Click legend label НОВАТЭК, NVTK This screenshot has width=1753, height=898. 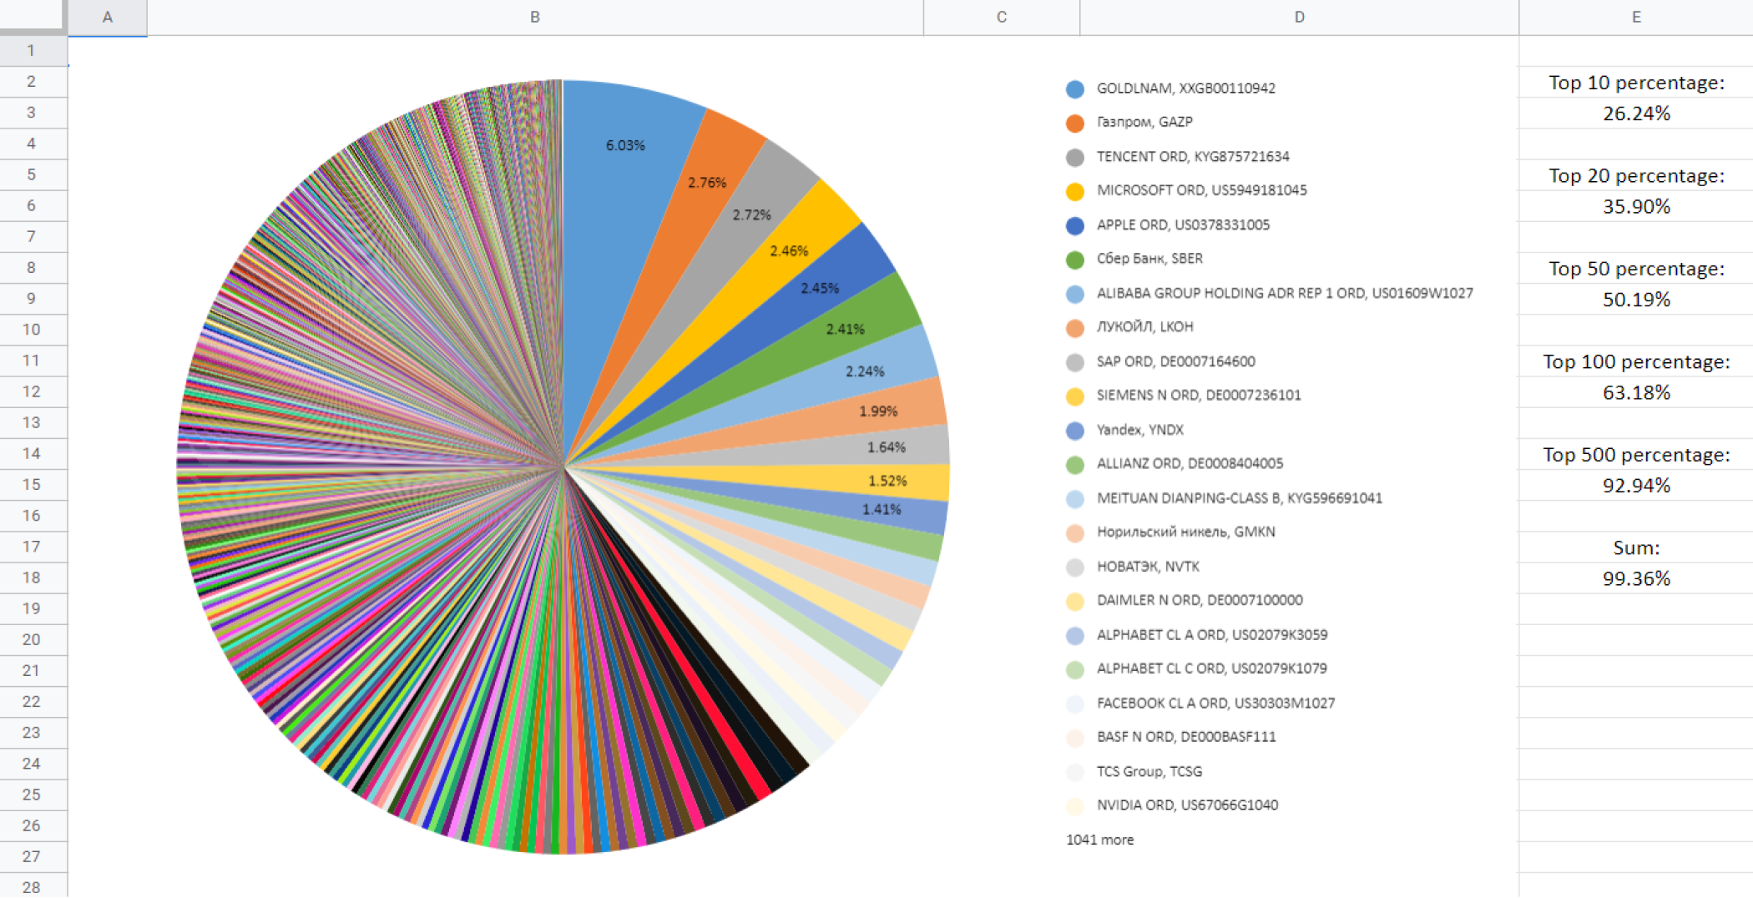pyautogui.click(x=1148, y=568)
